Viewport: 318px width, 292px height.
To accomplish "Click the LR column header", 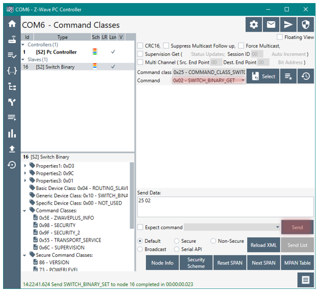I will click(x=104, y=37).
